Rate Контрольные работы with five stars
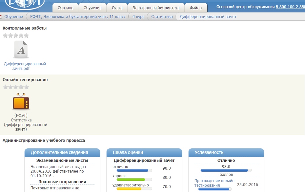This screenshot has height=192, width=305. [26, 35]
